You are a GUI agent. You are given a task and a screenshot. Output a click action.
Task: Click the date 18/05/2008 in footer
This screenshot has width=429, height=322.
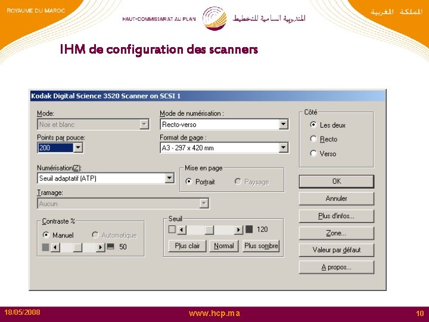tap(22, 312)
